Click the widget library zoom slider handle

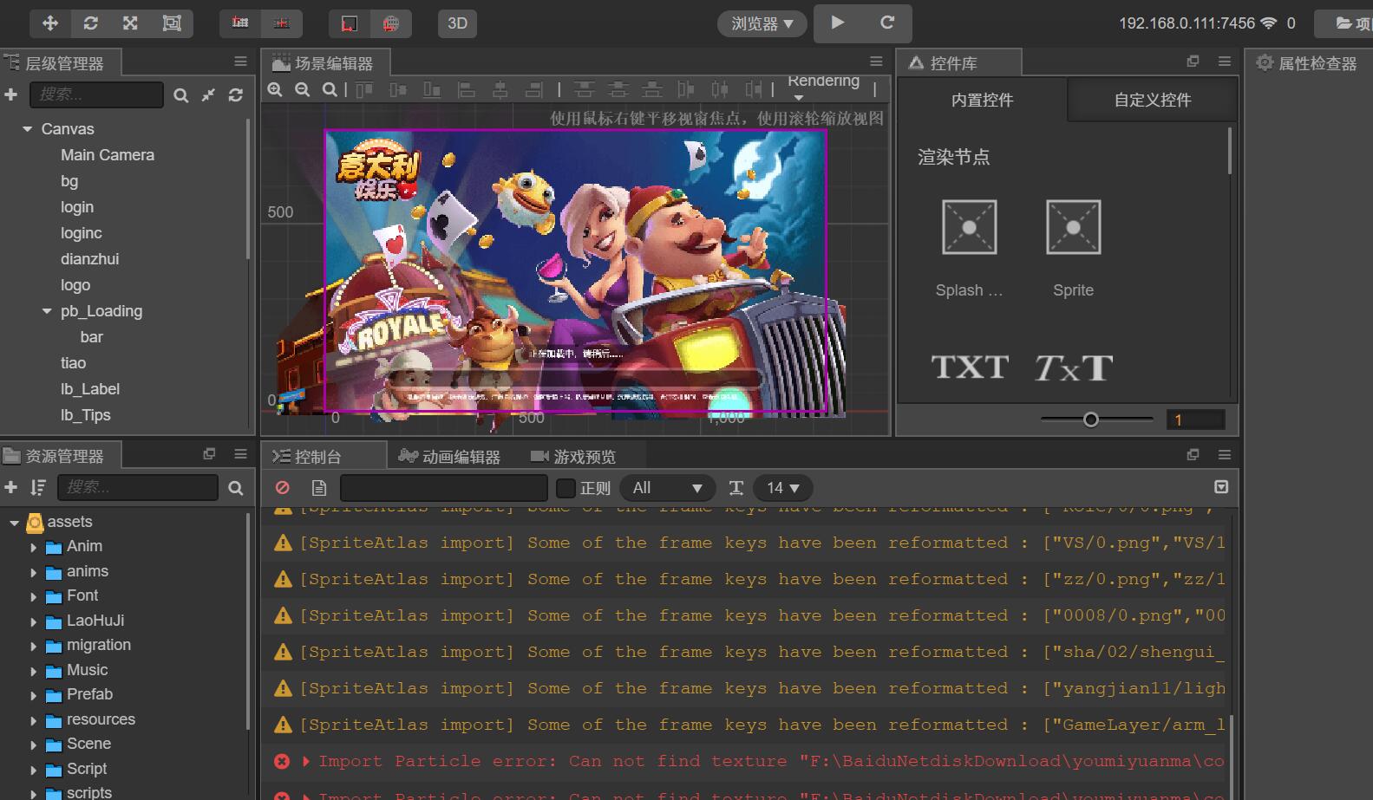1091,420
